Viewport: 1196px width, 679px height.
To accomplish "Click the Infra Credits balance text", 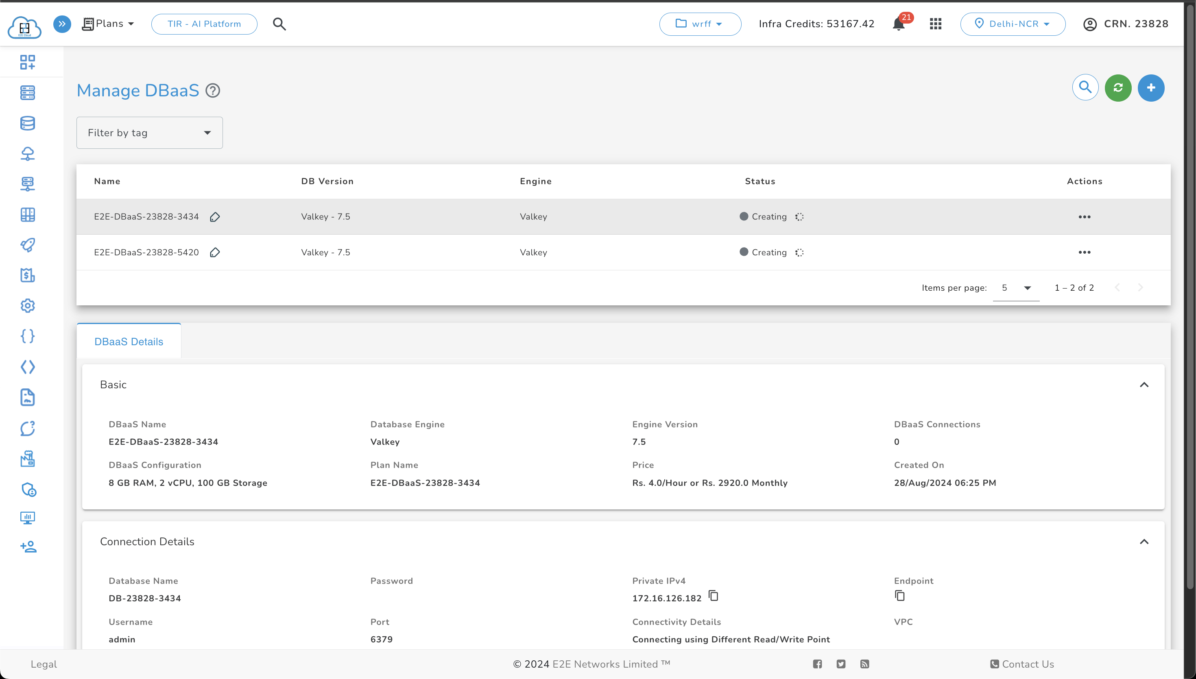I will (x=816, y=24).
